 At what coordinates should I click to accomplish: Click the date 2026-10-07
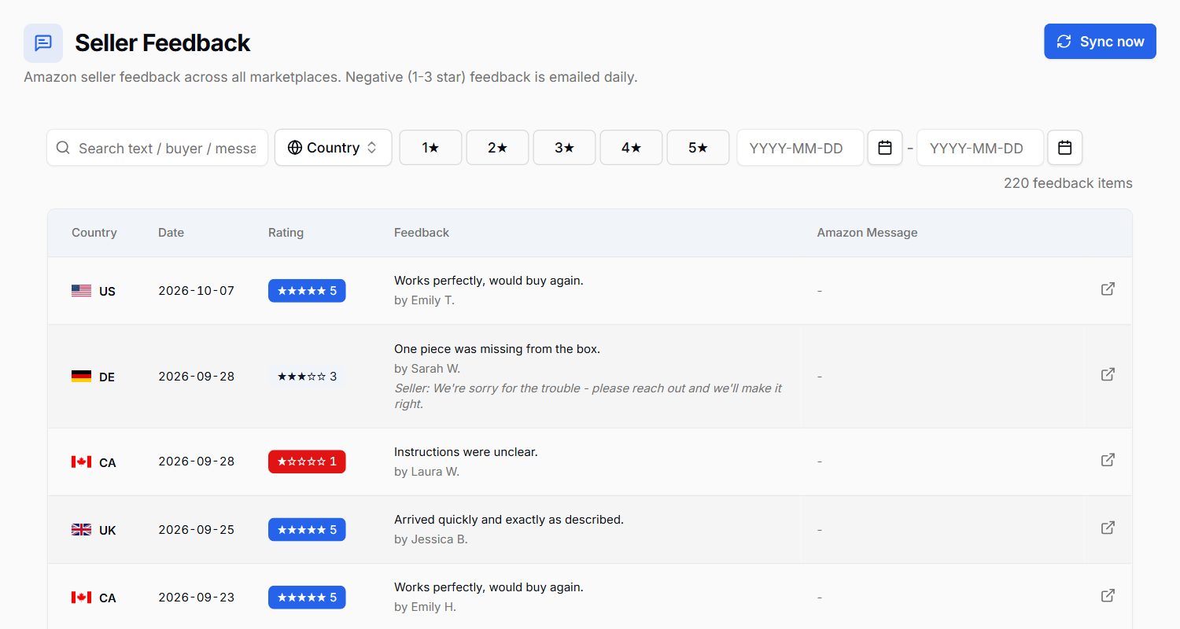click(197, 291)
